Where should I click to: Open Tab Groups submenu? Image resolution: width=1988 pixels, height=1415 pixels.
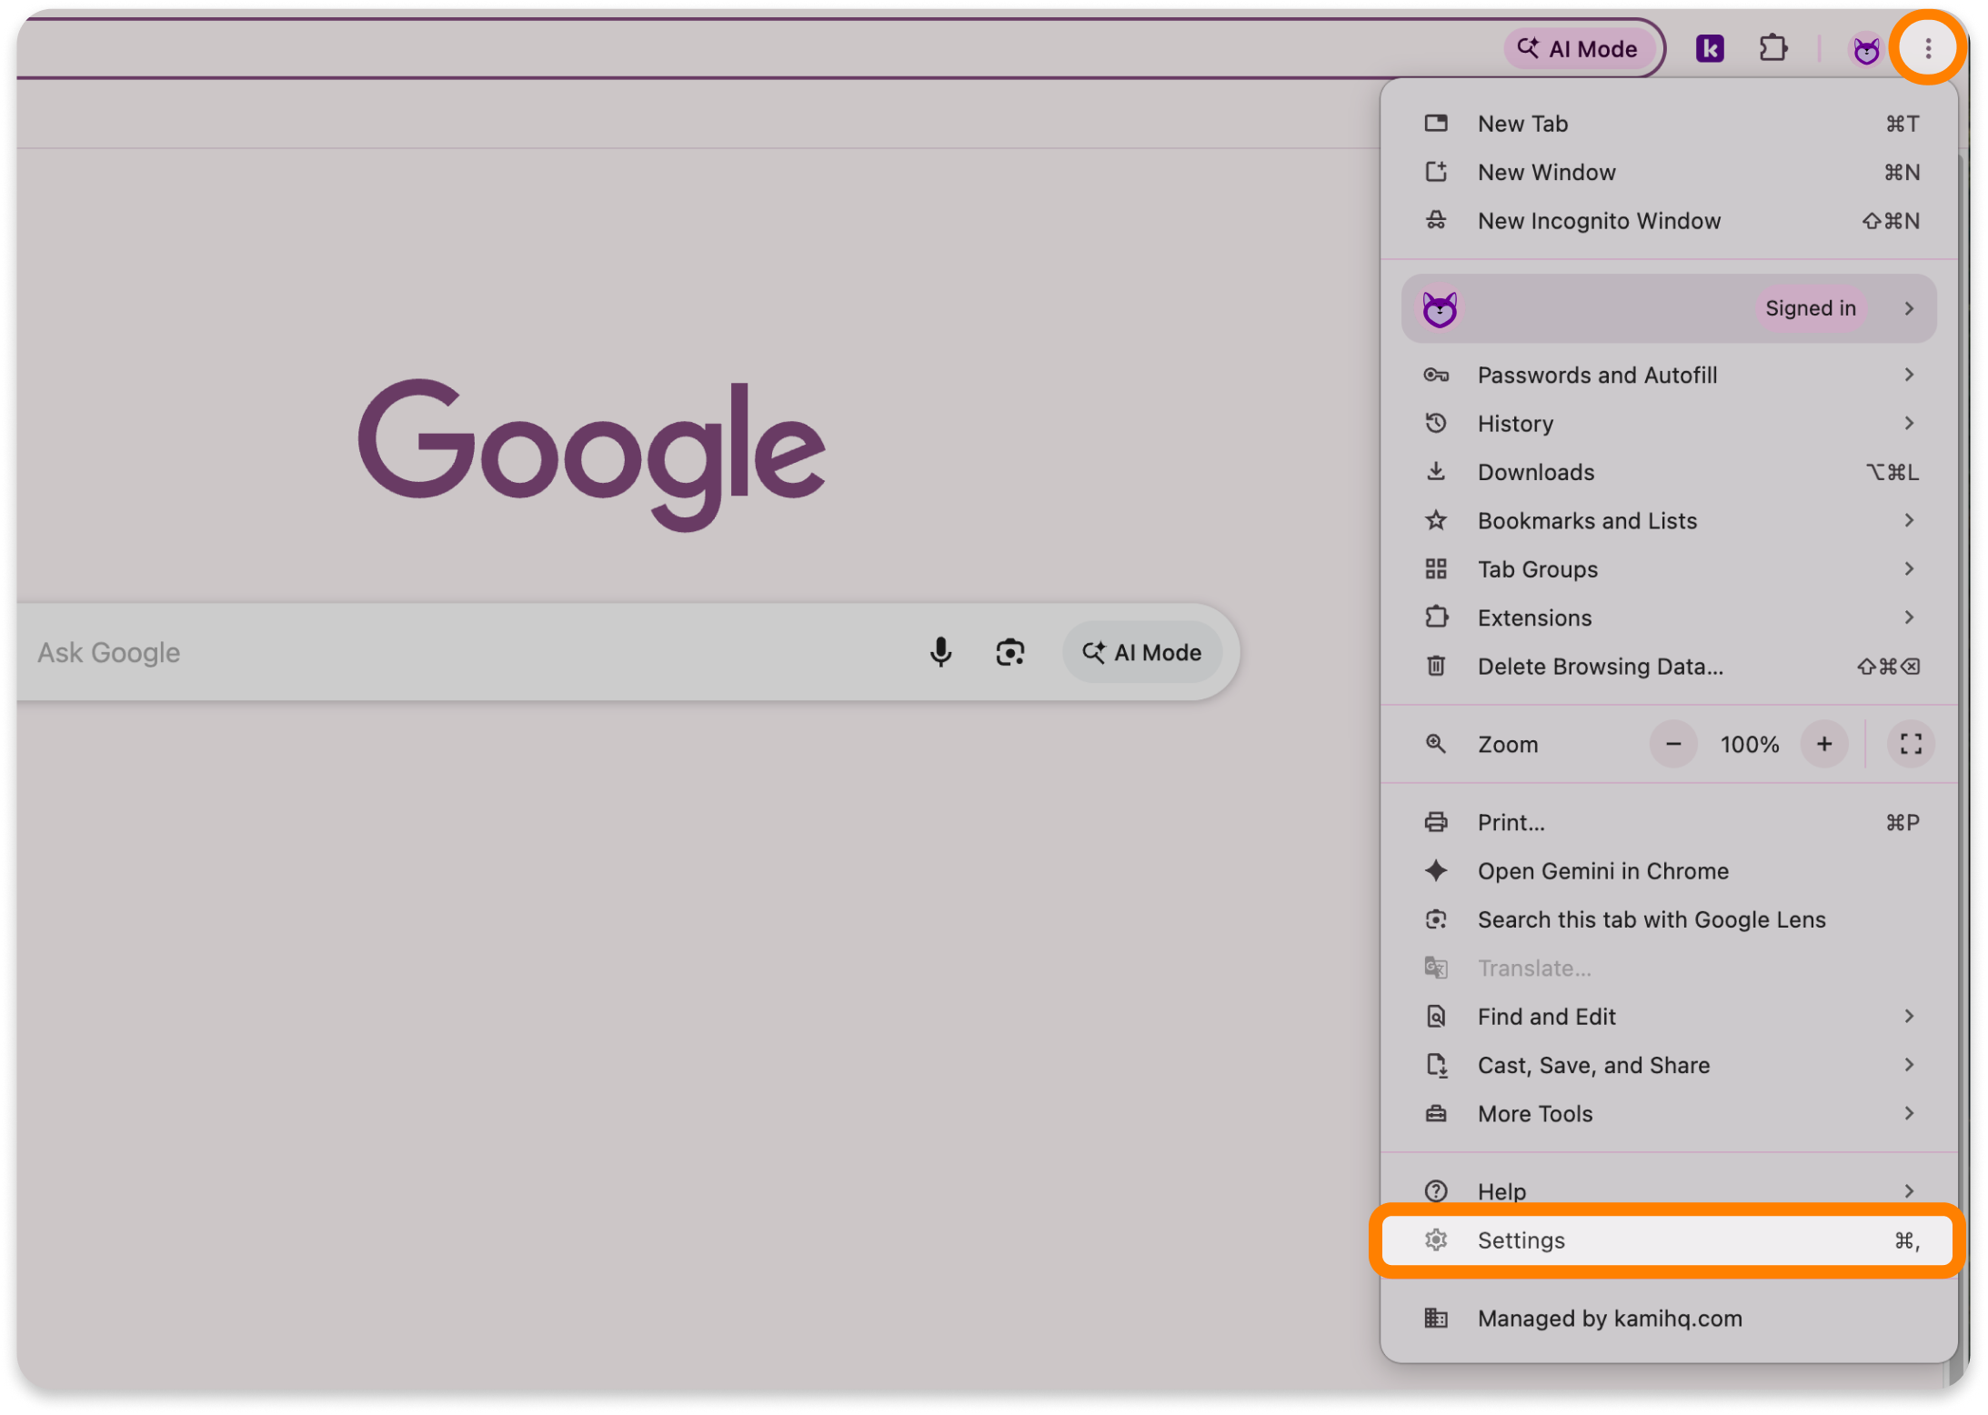[x=1669, y=569]
